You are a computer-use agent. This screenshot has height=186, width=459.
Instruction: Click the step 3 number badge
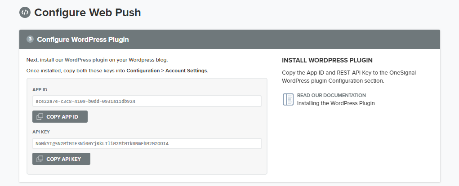click(x=30, y=39)
